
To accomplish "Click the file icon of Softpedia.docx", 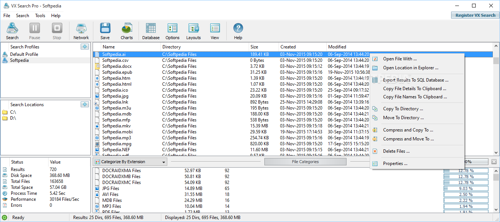I will [97, 66].
